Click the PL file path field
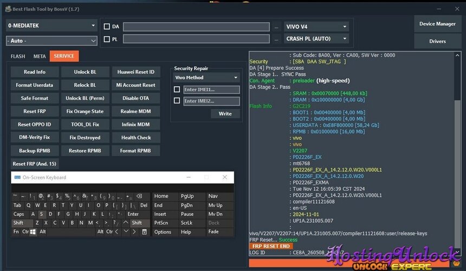The height and width of the screenshot is (271, 466). [197, 39]
